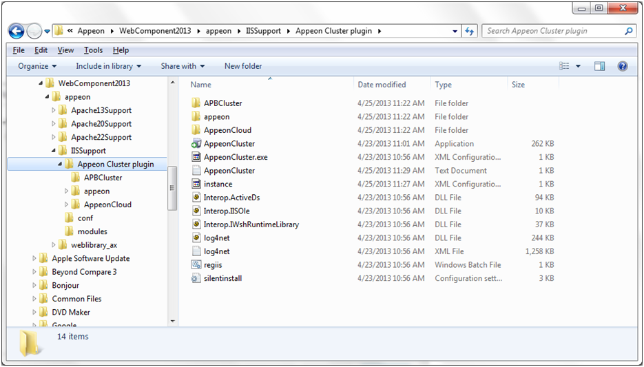The width and height of the screenshot is (644, 367).
Task: Select the Interop.IWshRuntimeLibrary DLL icon
Action: (x=196, y=224)
